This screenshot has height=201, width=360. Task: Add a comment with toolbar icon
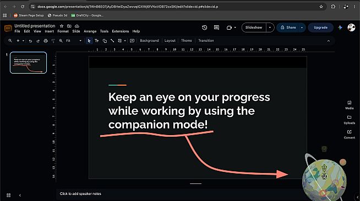coord(132,41)
